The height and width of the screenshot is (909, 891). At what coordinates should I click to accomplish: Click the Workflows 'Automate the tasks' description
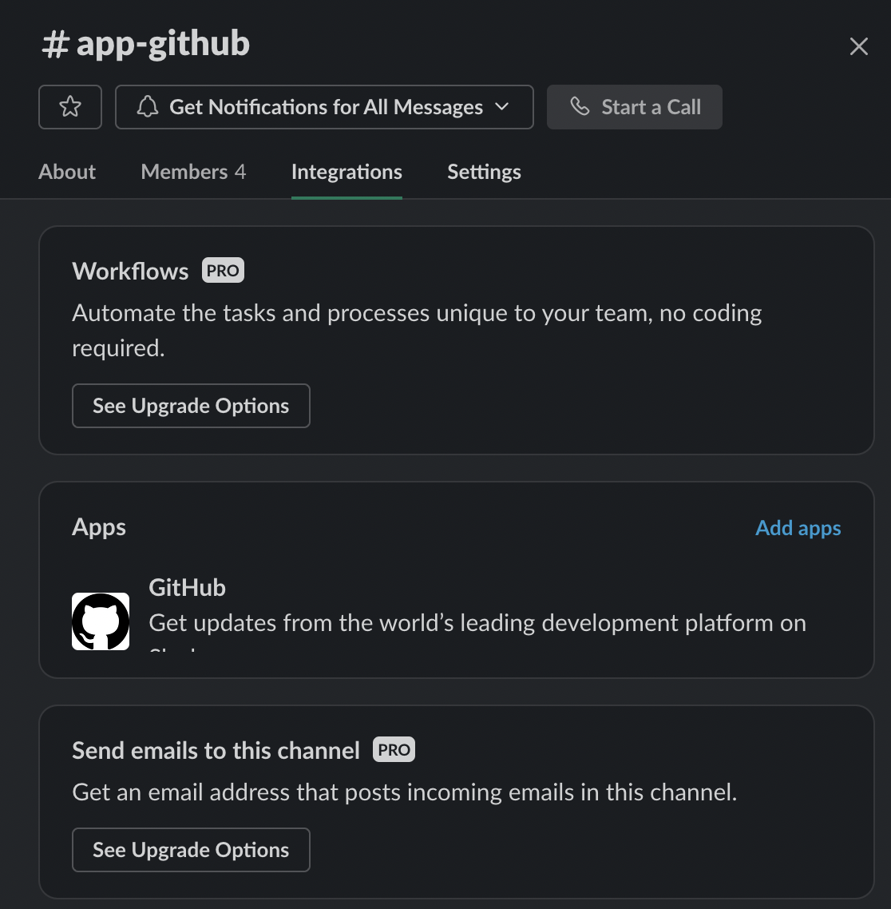[417, 331]
